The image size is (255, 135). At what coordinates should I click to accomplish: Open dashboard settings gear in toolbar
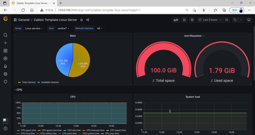pyautogui.click(x=192, y=20)
